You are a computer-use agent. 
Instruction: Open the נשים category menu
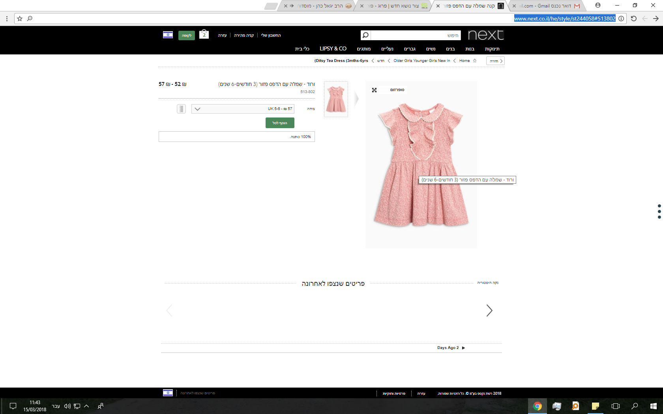tap(431, 49)
